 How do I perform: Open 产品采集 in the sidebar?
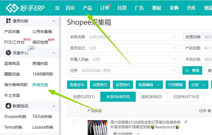[12, 32]
